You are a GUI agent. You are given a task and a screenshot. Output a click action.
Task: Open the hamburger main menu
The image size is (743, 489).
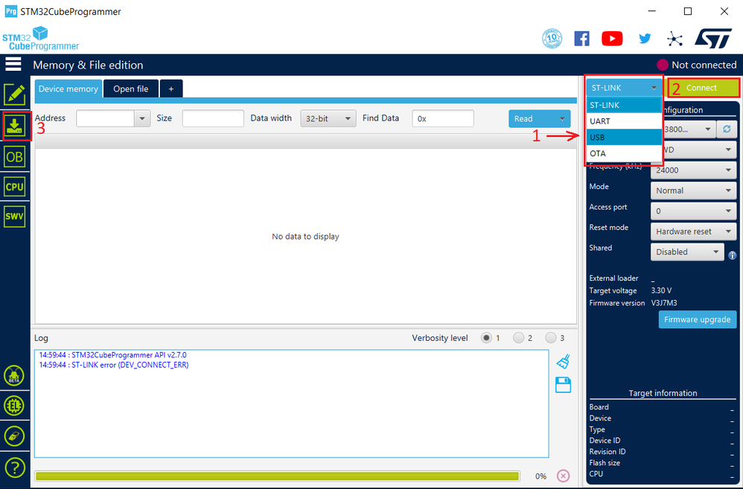(13, 64)
